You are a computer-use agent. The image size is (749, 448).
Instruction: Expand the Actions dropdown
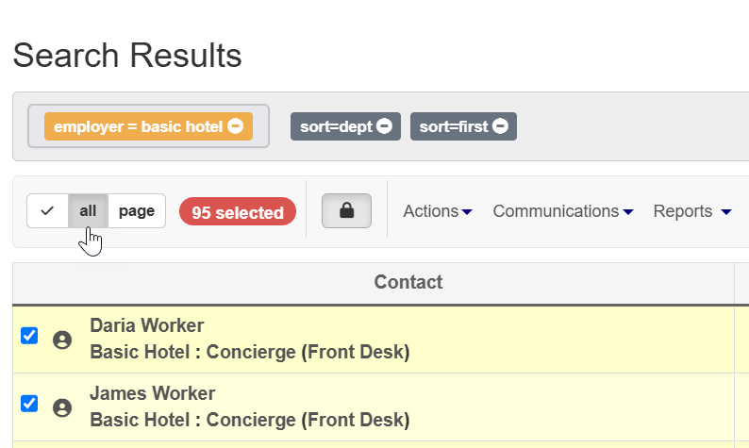coord(438,211)
